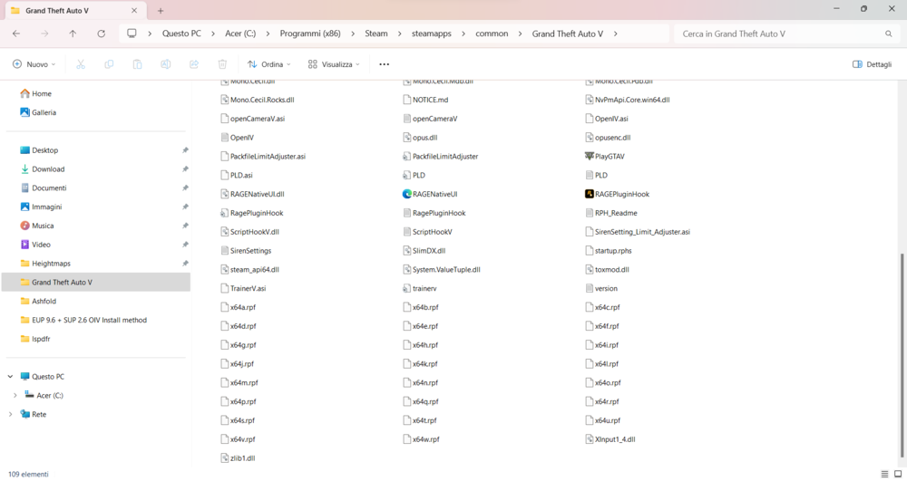Viewport: 907px width, 481px height.
Task: Click the Paste clipboard icon
Action: (x=137, y=64)
